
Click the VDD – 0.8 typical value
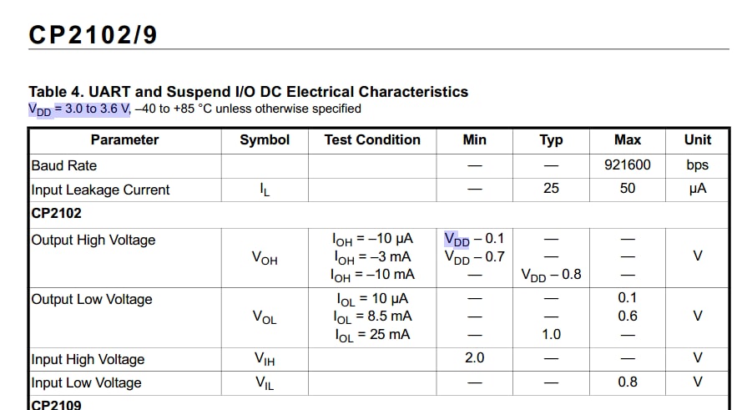tap(551, 275)
